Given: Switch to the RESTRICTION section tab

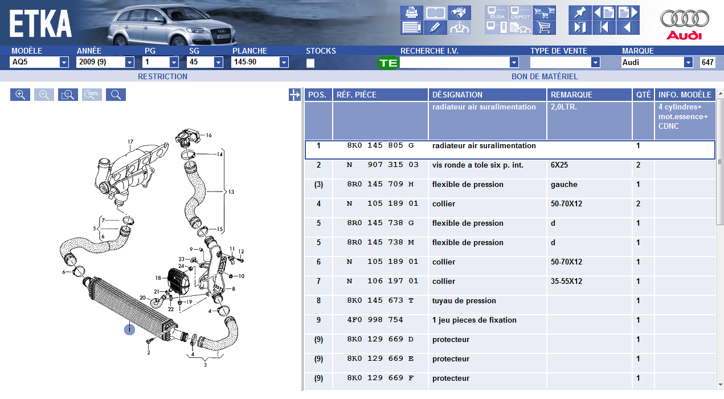Looking at the screenshot, I should (x=162, y=76).
